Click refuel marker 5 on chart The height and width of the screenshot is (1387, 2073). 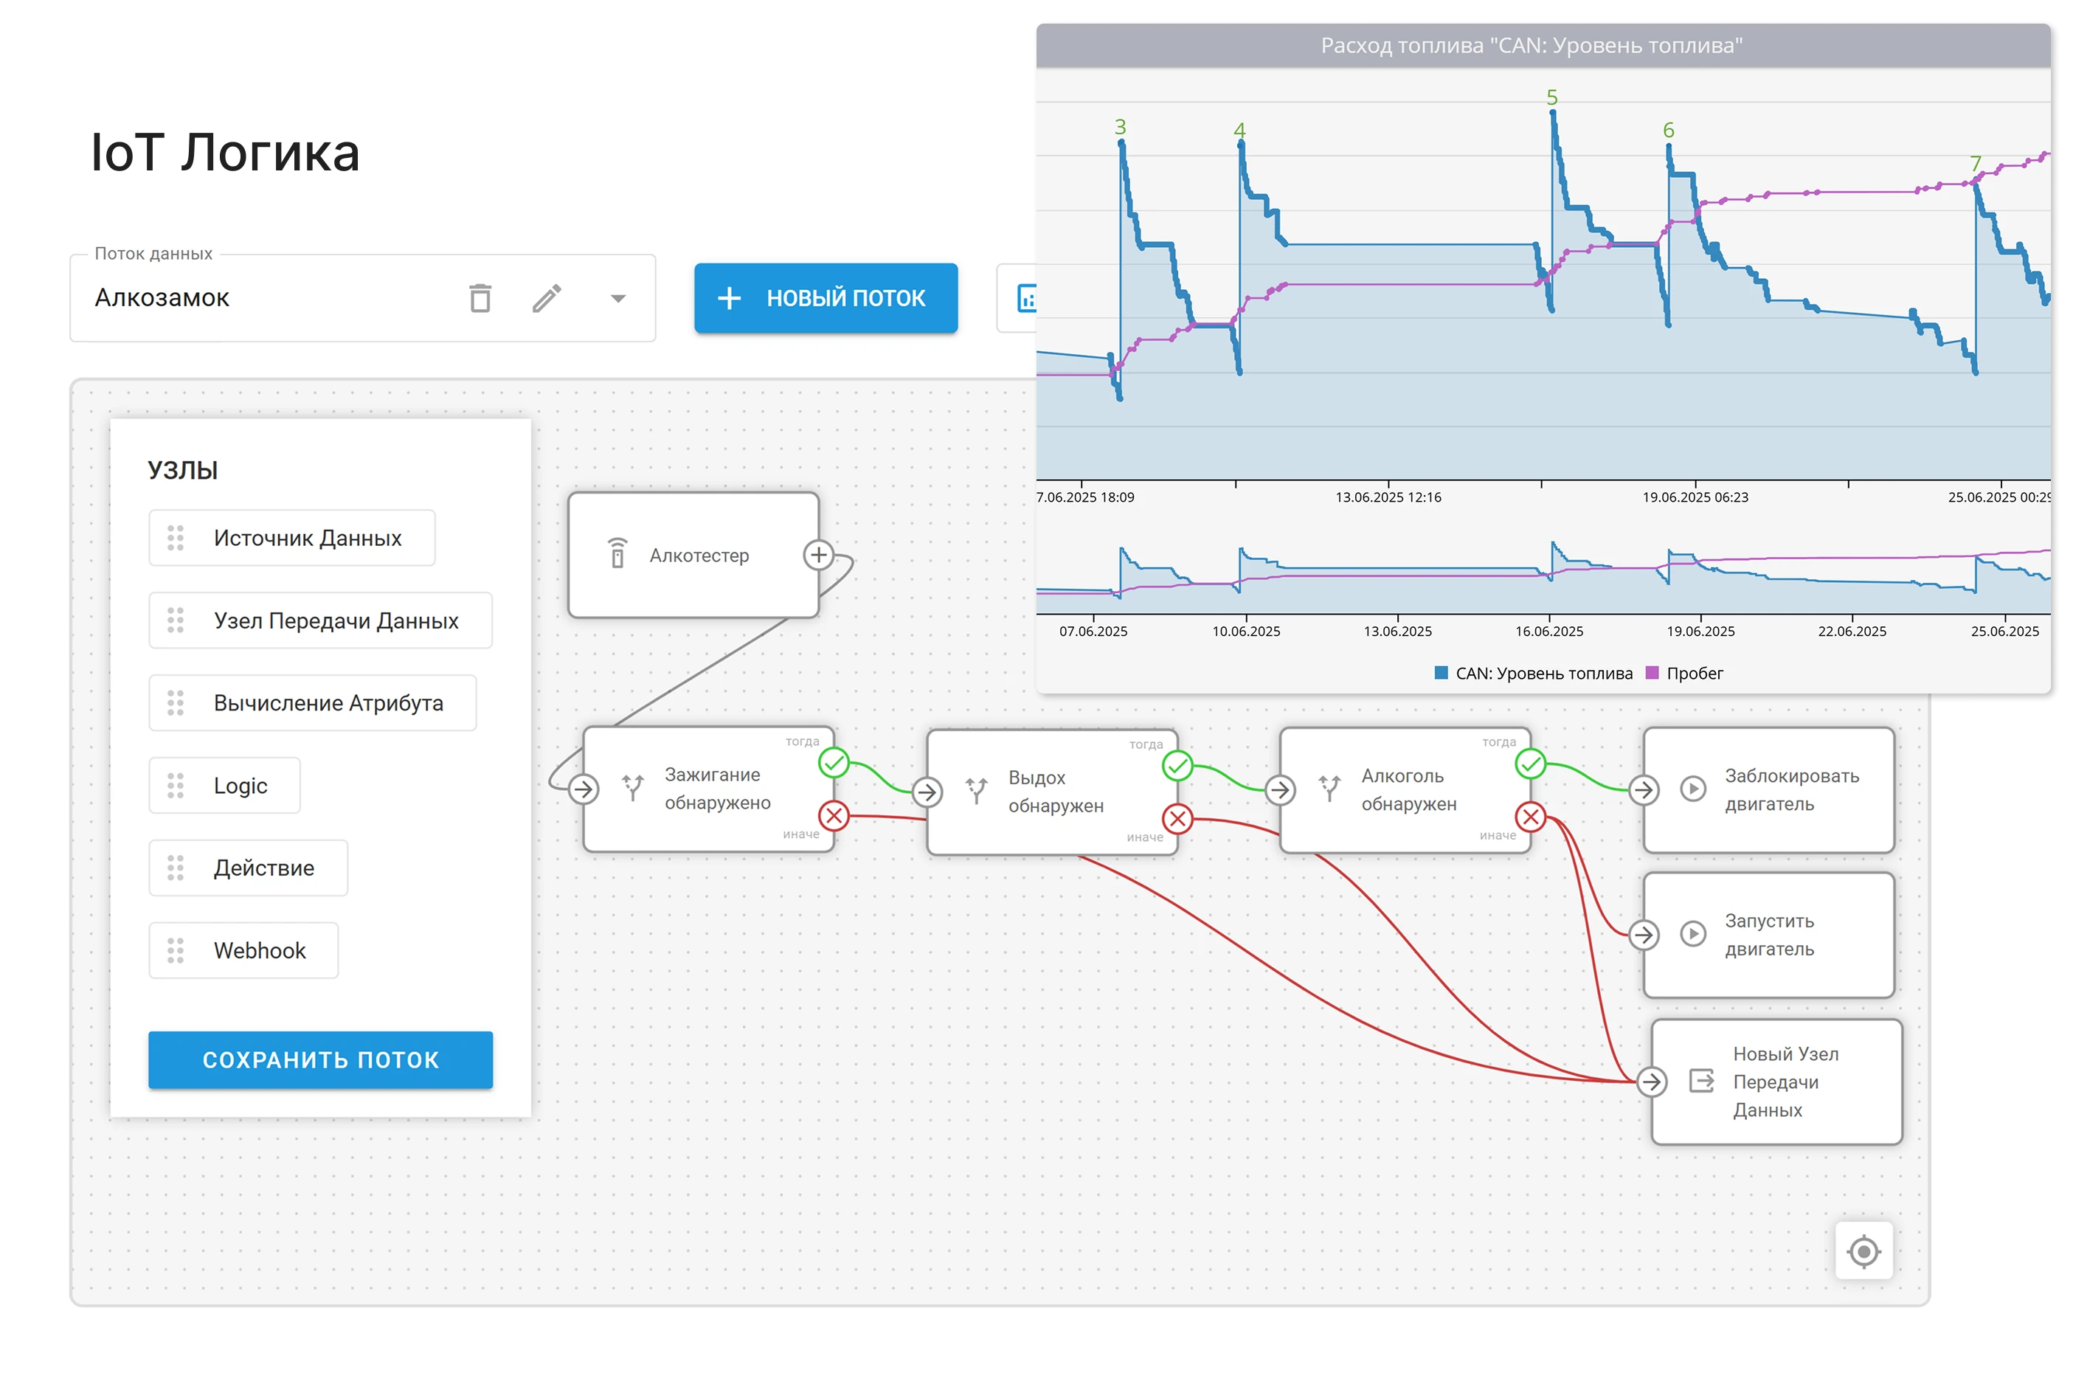[1552, 98]
